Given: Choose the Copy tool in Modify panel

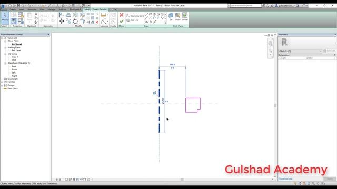Looking at the screenshot, I should (x=68, y=21).
